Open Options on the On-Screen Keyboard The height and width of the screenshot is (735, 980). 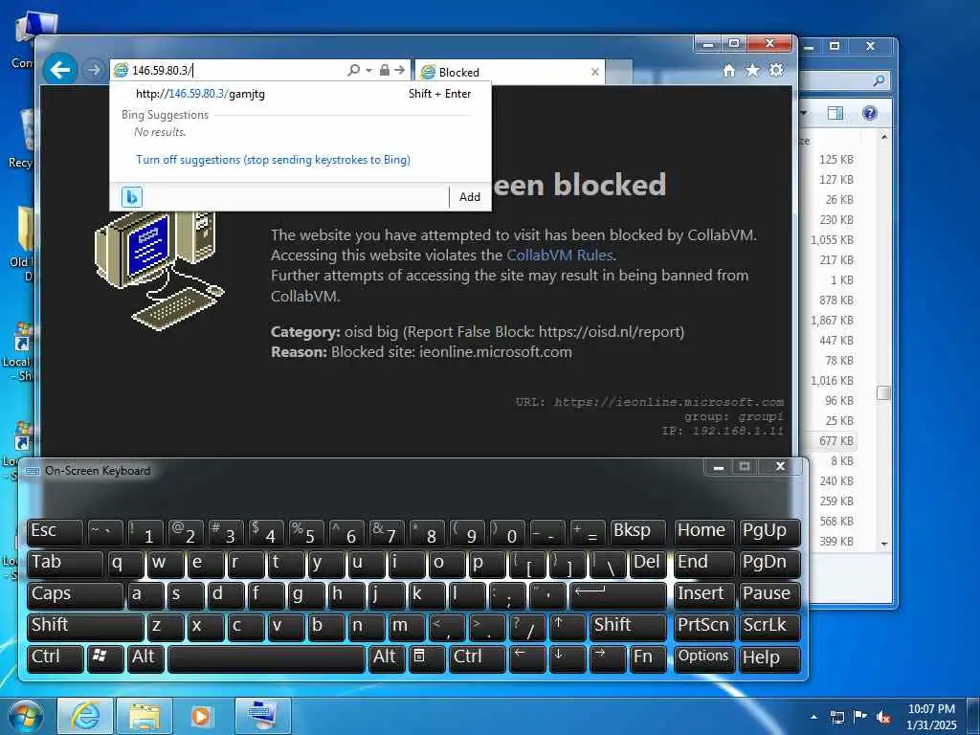[x=703, y=658]
